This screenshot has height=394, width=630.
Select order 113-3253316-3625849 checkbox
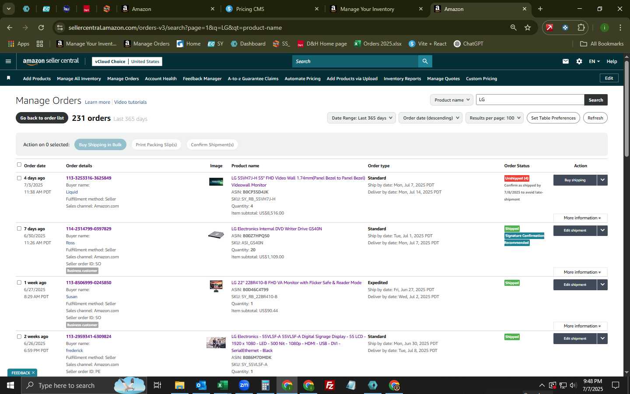(x=19, y=178)
